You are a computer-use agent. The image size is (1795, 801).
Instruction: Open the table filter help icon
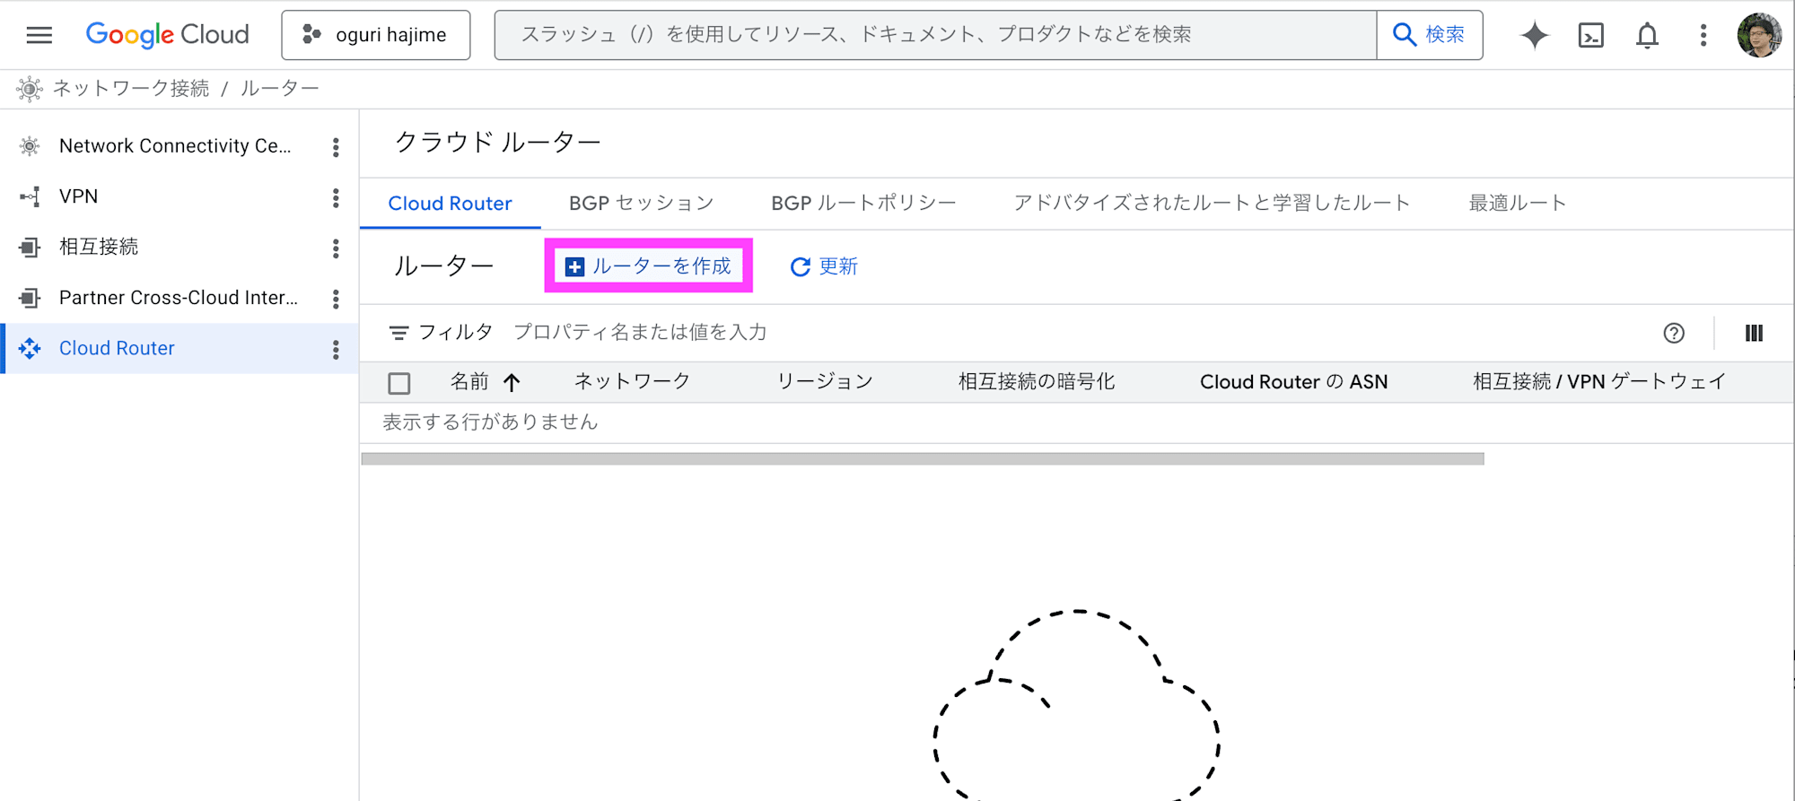[x=1674, y=333]
